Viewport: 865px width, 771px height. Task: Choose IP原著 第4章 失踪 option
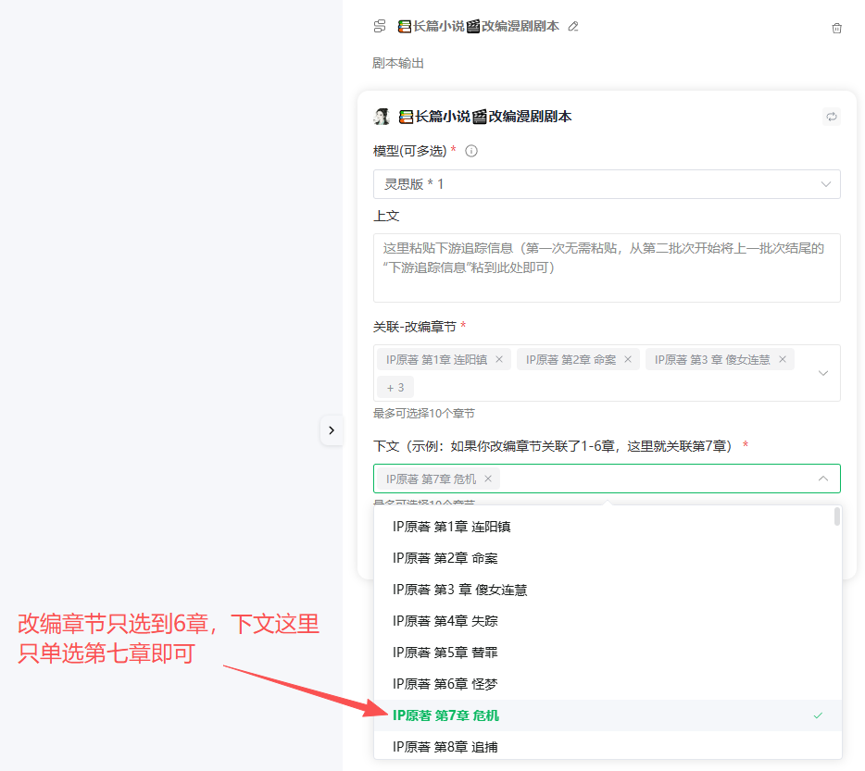coord(608,621)
